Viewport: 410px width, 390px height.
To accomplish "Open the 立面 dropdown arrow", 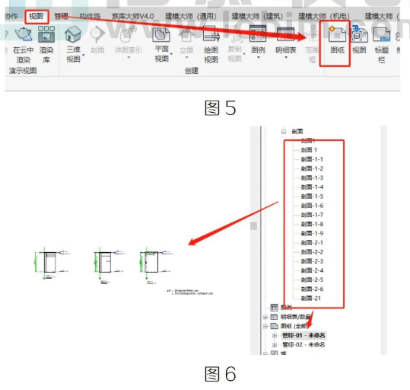I will 186,57.
